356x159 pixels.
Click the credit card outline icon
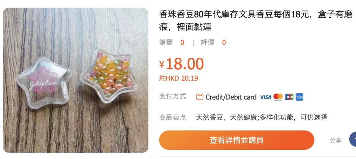(x=199, y=97)
